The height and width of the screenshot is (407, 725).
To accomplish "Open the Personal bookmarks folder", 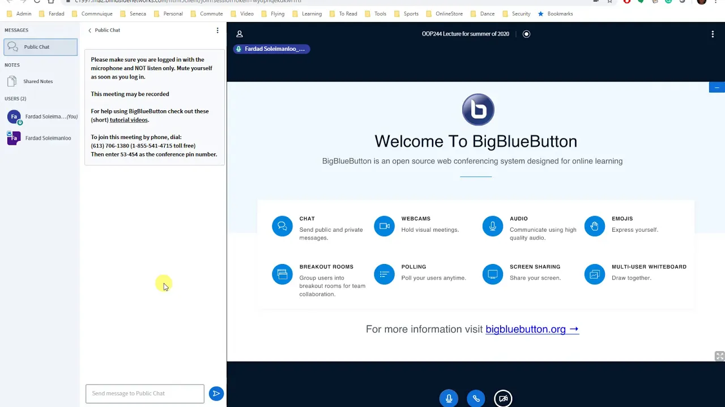I will click(x=168, y=14).
